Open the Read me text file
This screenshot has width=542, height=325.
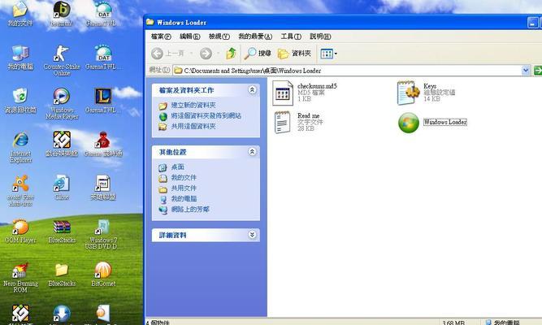(x=297, y=122)
